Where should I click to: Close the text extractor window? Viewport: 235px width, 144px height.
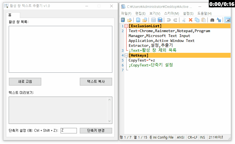click(111, 6)
